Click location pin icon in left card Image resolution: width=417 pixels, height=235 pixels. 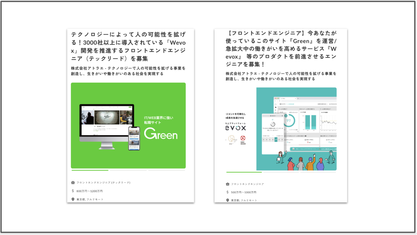pos(73,199)
